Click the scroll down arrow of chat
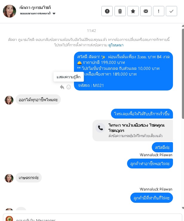The image size is (184, 221). (x=183, y=208)
